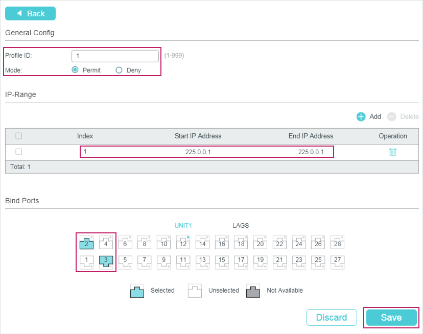
Task: Click the Discard button
Action: pyautogui.click(x=332, y=317)
